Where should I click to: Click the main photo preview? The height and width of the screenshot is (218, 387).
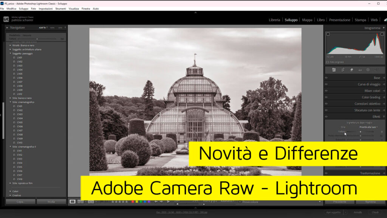pyautogui.click(x=195, y=101)
